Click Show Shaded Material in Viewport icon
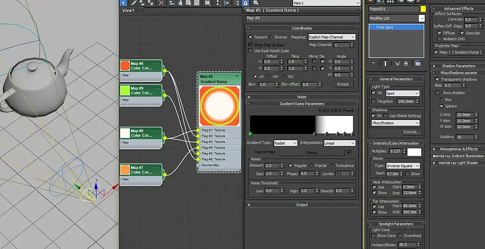This screenshot has height=249, width=485. click(x=188, y=3)
